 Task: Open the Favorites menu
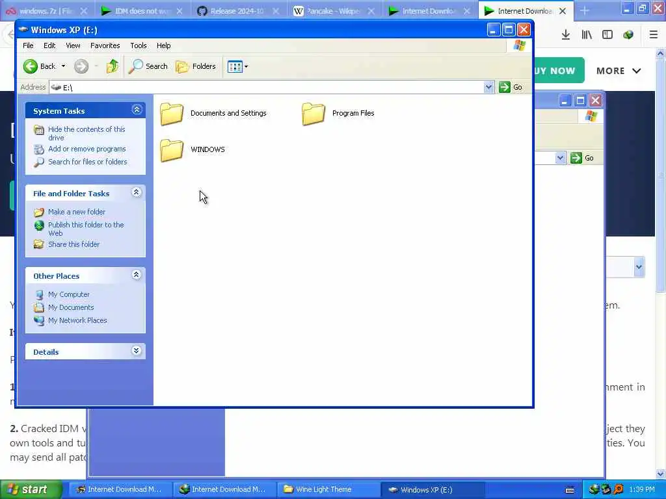pos(105,45)
